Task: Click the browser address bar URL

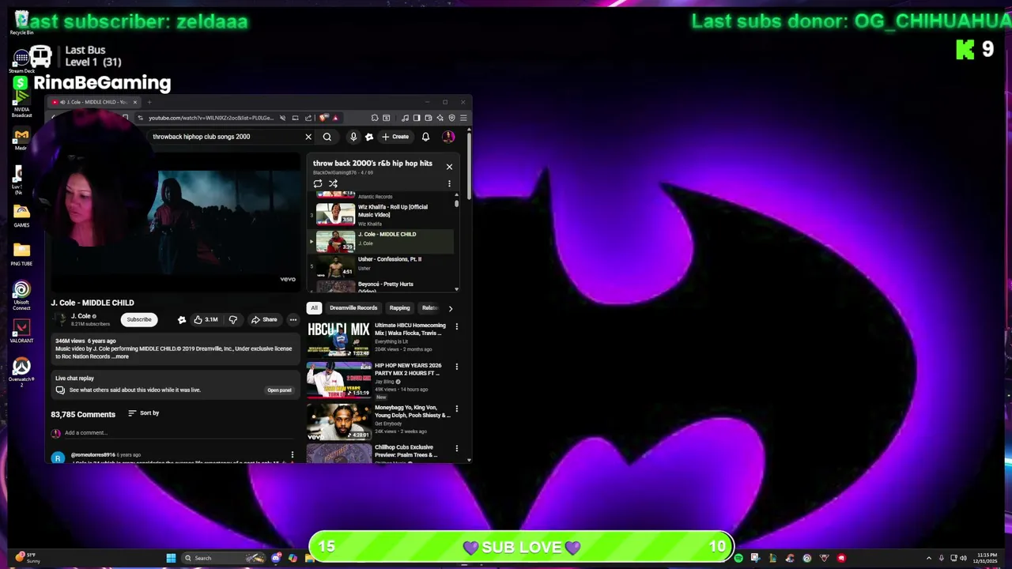Action: point(210,119)
